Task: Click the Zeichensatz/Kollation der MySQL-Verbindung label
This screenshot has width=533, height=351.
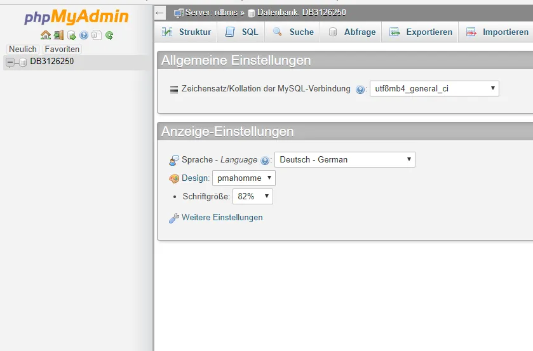Action: point(266,89)
